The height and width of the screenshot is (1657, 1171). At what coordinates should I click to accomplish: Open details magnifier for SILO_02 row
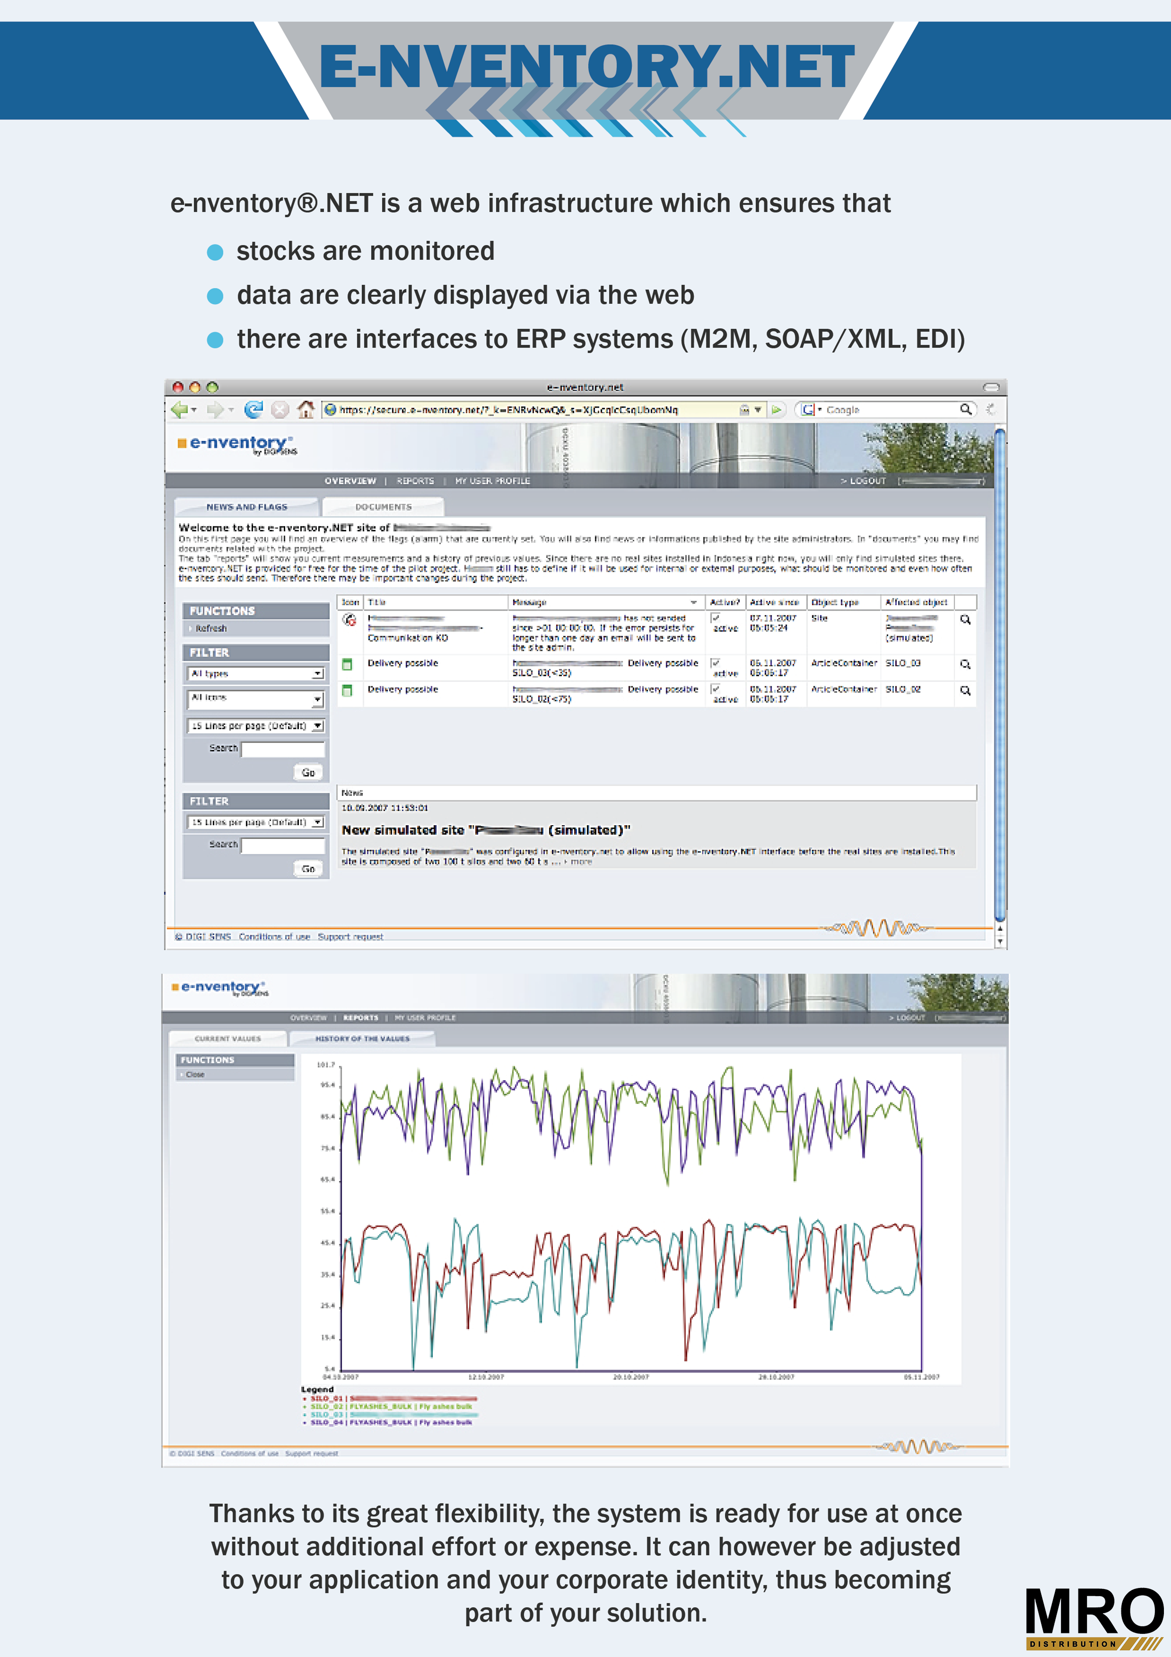tap(966, 691)
